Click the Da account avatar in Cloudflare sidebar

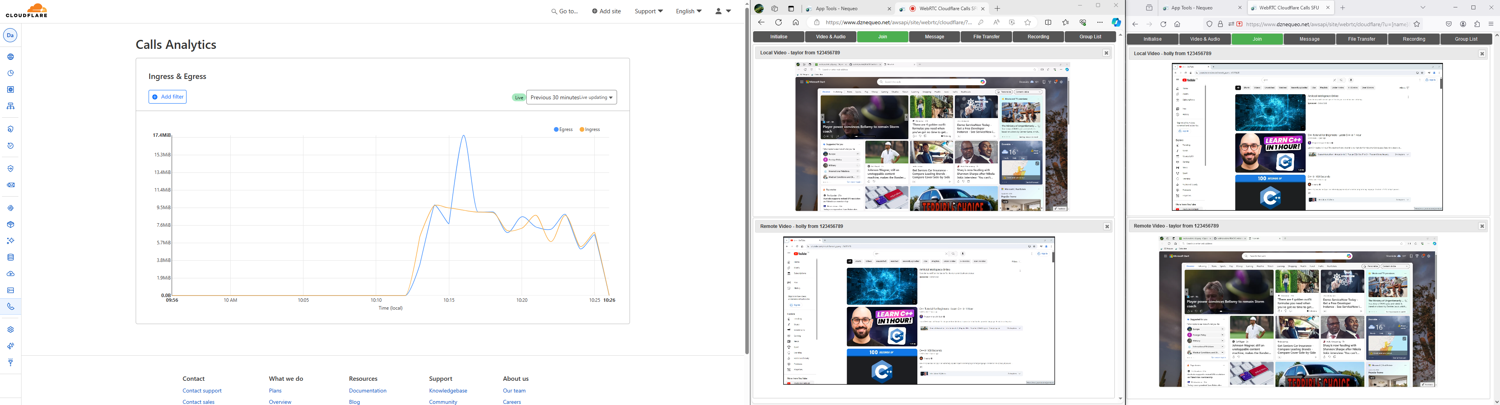11,36
